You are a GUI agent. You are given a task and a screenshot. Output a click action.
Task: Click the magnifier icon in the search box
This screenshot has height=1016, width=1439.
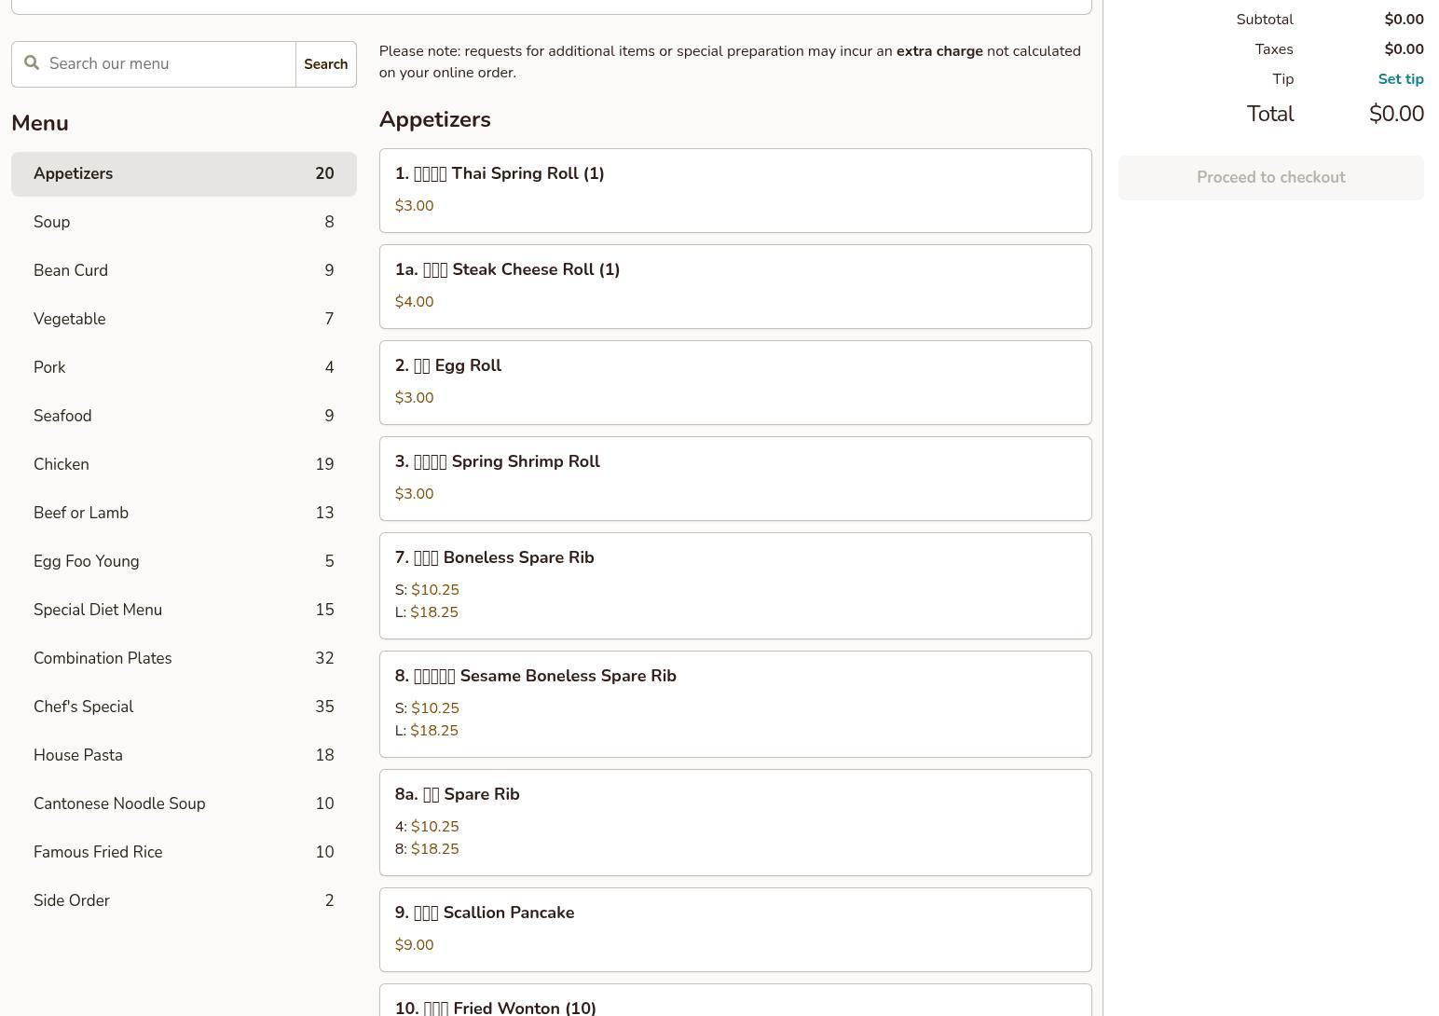(32, 63)
